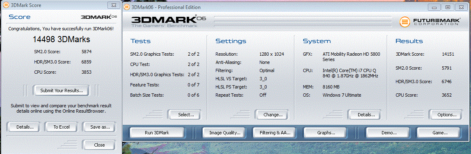Image resolution: width=471 pixels, height=154 pixels.
Task: Open Image Quality... tool
Action: pos(224,132)
